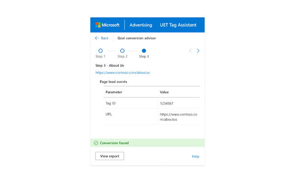
Task: Advance with the right chevron arrow
Action: 198,51
